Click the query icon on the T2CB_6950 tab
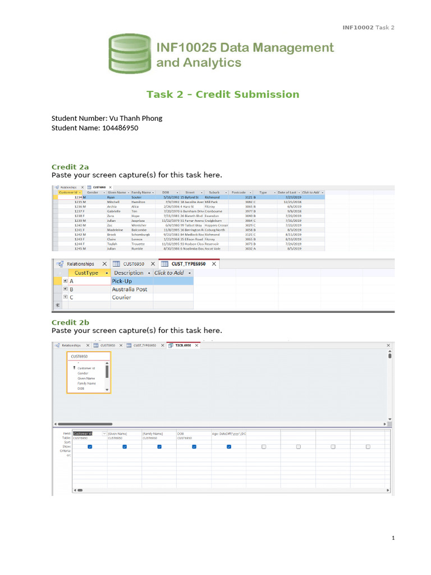The width and height of the screenshot is (431, 575). point(171,345)
